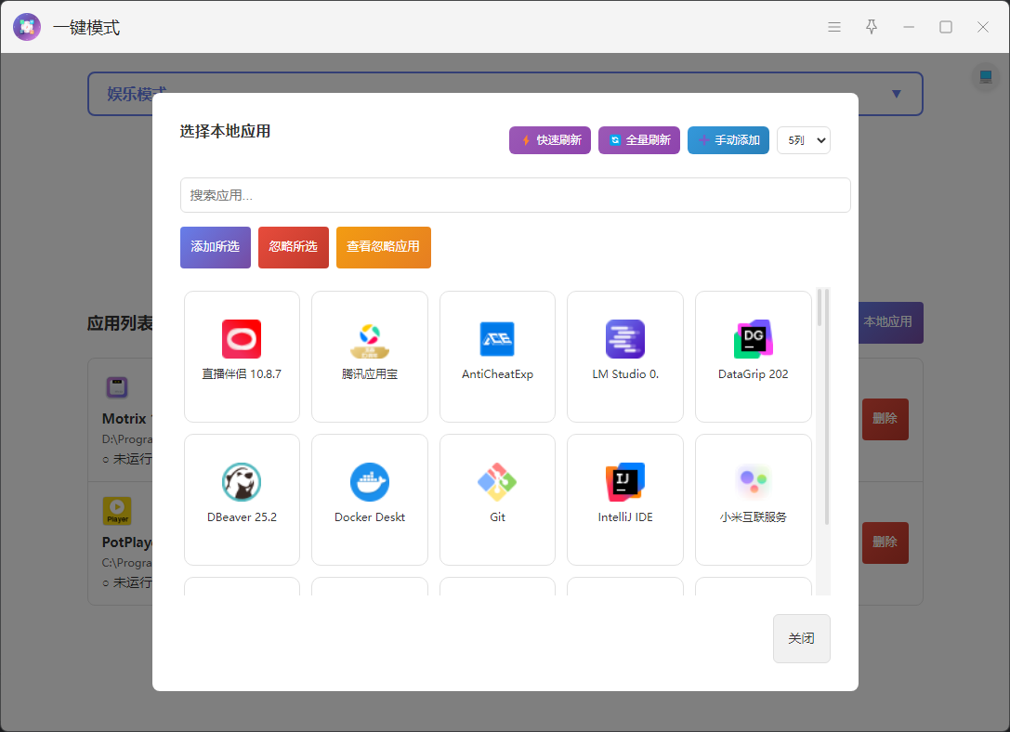
Task: Select the LM Studio app icon
Action: coord(624,339)
